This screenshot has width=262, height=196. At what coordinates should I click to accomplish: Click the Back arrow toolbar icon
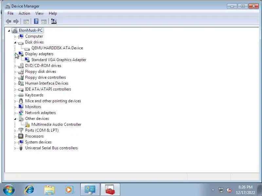(x=9, y=21)
